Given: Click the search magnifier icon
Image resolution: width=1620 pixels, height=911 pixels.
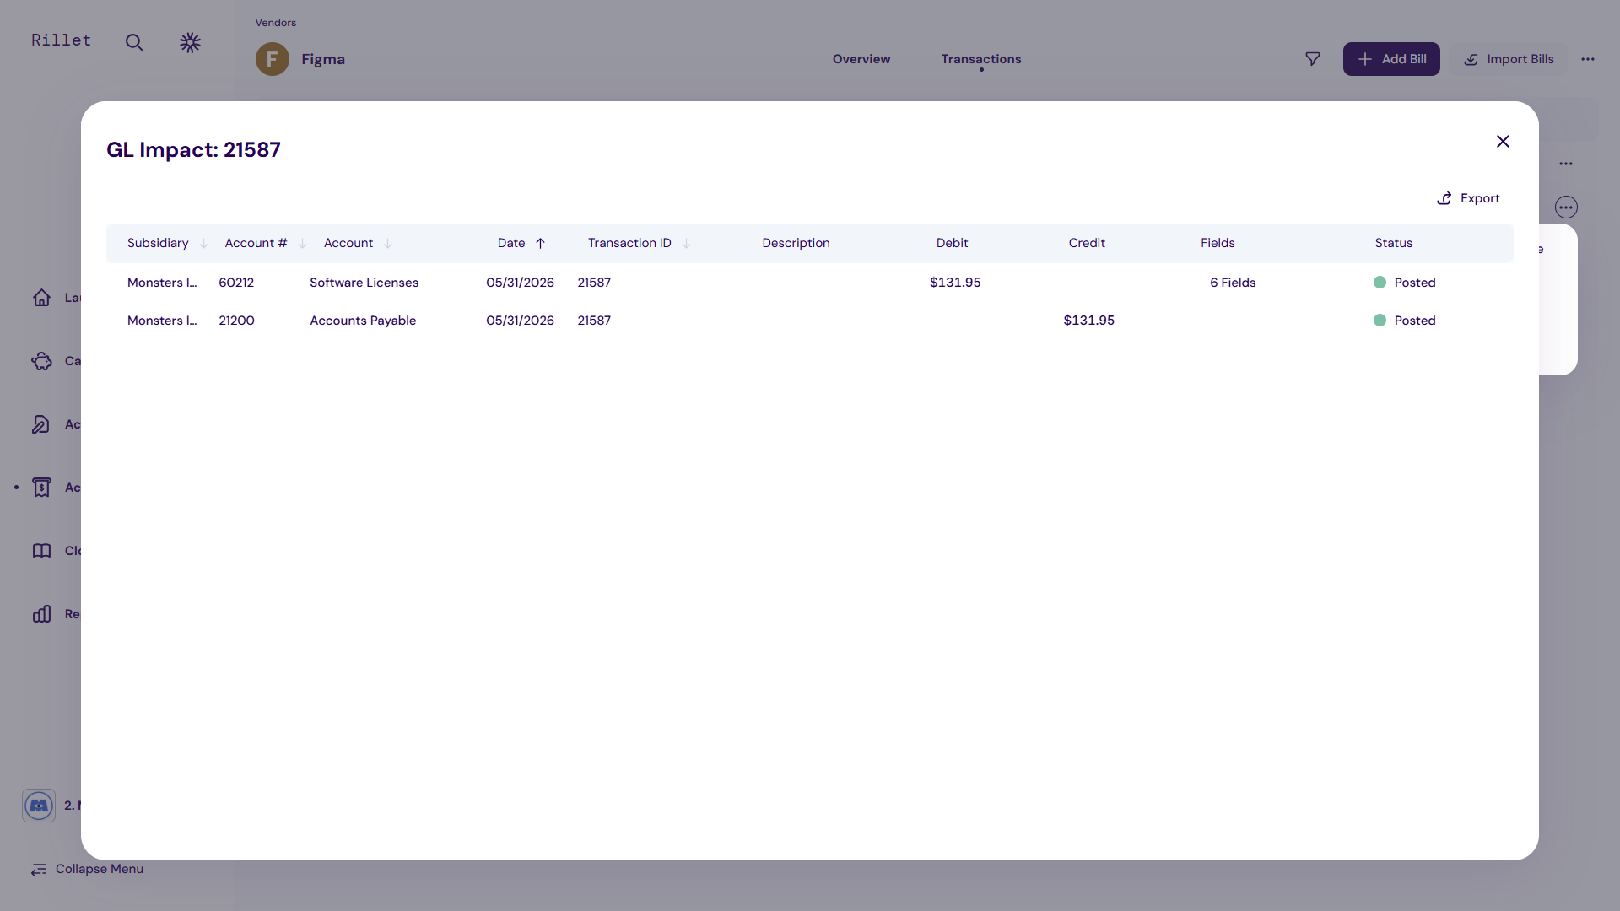Looking at the screenshot, I should coord(134,42).
